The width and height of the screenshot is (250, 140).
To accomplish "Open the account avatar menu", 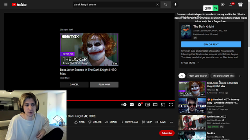I will [240, 4].
